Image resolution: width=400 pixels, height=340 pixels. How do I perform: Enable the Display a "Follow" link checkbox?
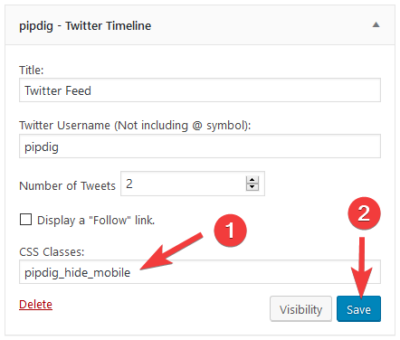coord(25,220)
